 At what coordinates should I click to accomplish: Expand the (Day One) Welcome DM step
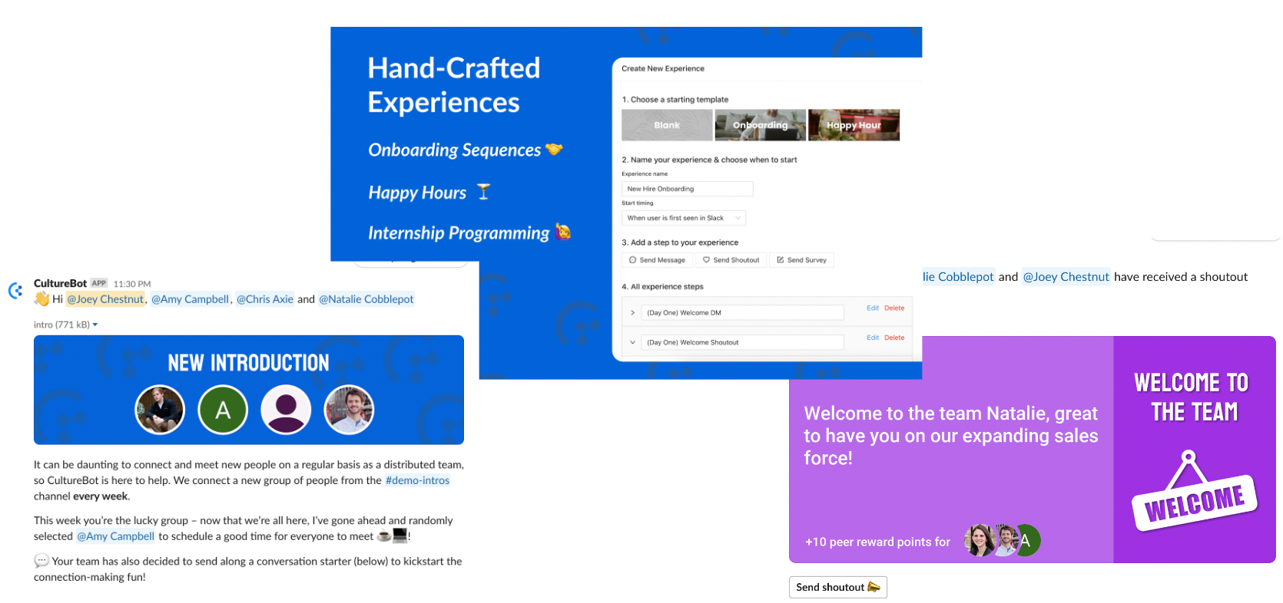tap(632, 313)
